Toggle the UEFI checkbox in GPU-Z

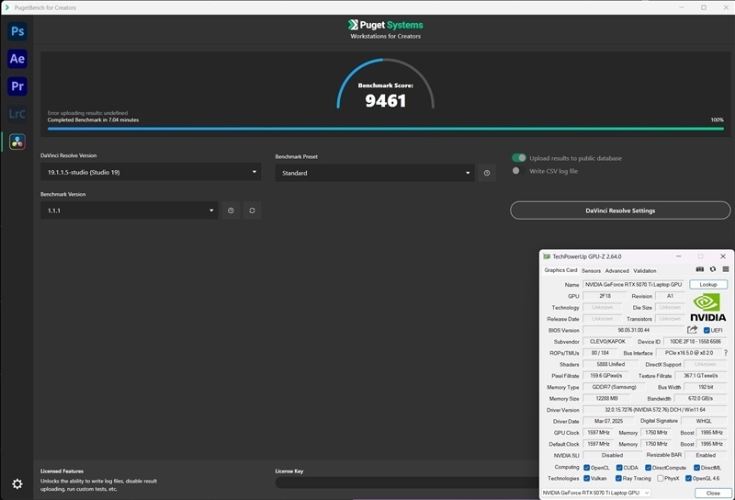coord(707,330)
